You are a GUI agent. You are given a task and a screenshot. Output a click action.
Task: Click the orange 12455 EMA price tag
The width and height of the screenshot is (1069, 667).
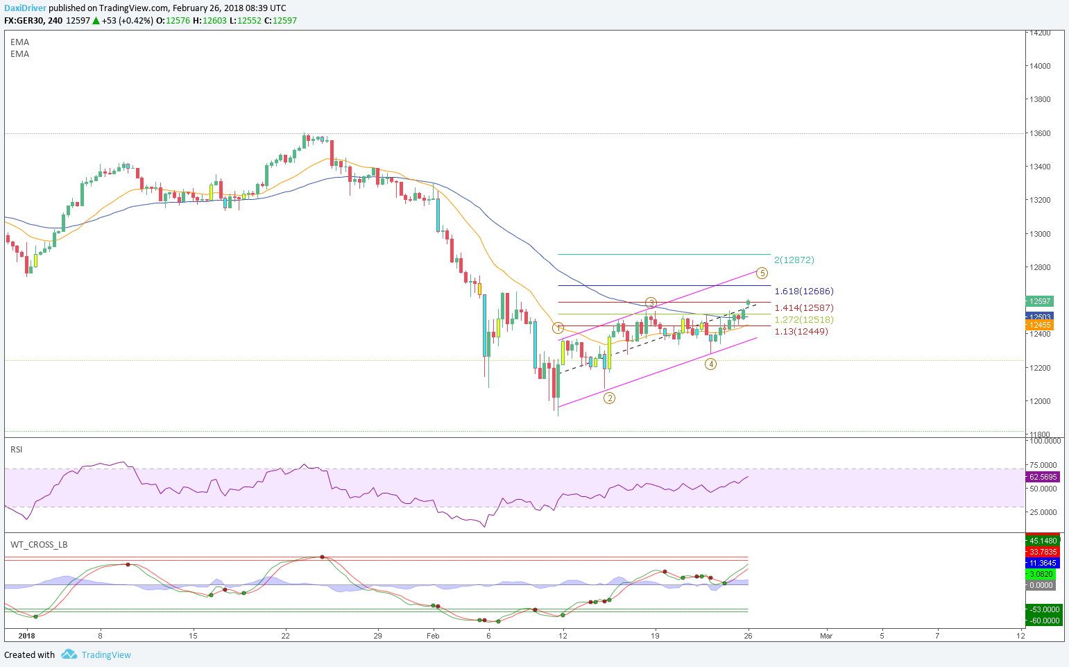(1039, 325)
